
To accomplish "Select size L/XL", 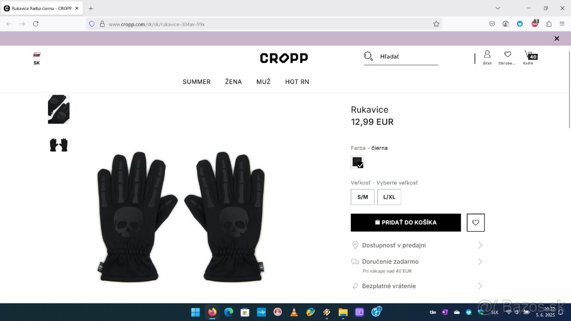I will [389, 197].
